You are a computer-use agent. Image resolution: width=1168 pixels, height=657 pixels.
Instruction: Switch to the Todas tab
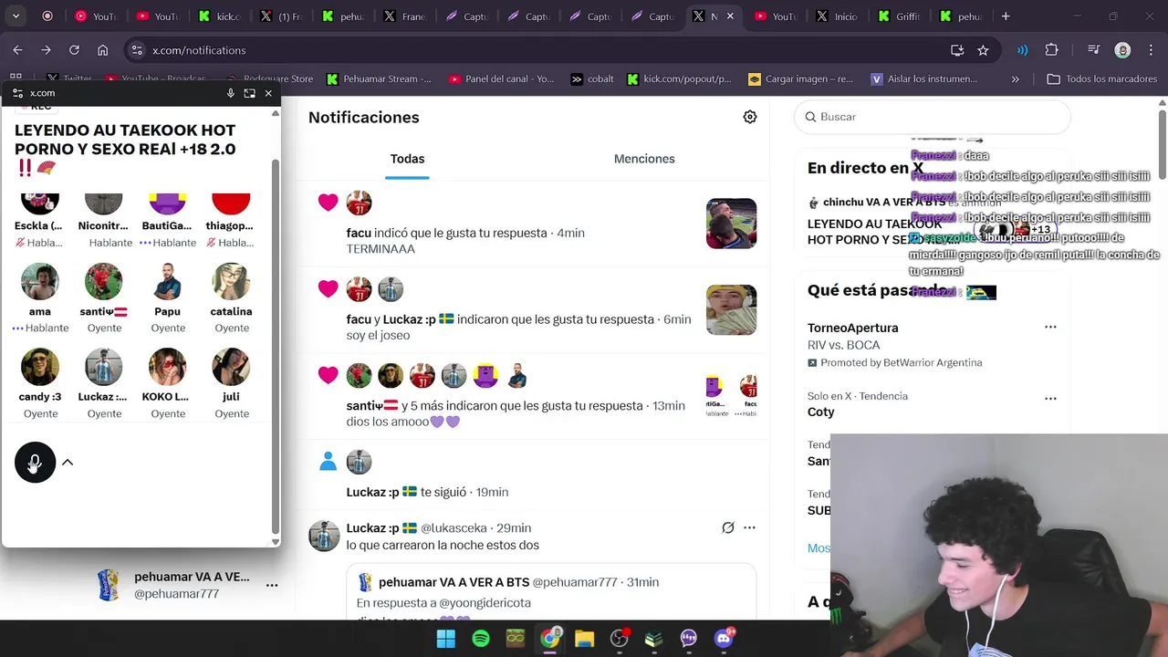pyautogui.click(x=407, y=159)
